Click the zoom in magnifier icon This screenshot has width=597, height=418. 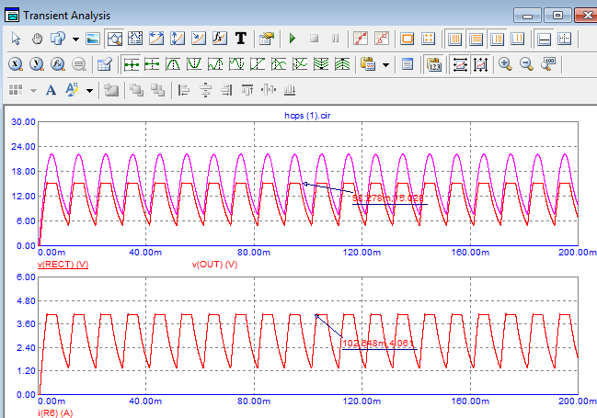pyautogui.click(x=505, y=64)
